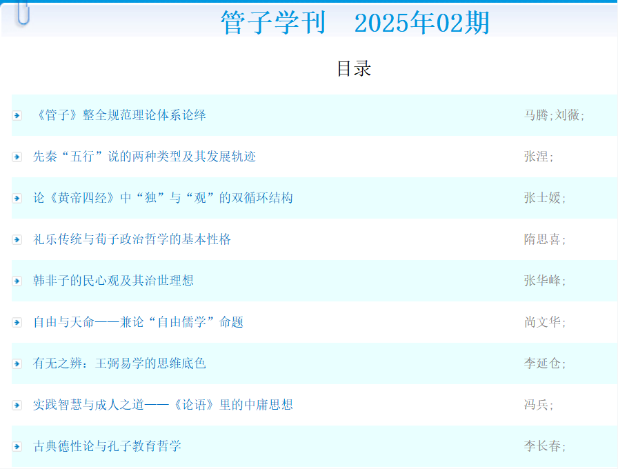Screen dimensions: 618x469
Task: Click arrow icon beside 有无之辨 article
Action: [x=17, y=363]
